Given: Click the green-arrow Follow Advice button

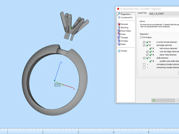Looking at the screenshot, I should [163, 100].
